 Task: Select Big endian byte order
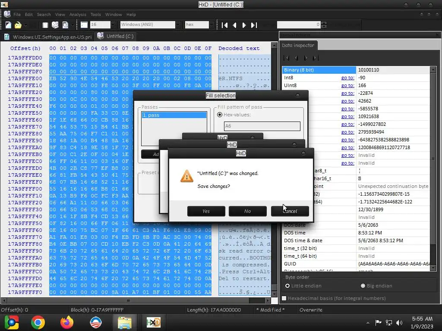coord(363,286)
